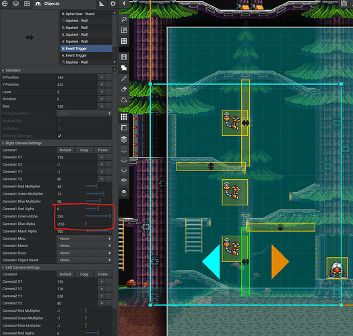Click the room layout tool icon
Image resolution: width=353 pixels, height=336 pixels.
click(124, 30)
